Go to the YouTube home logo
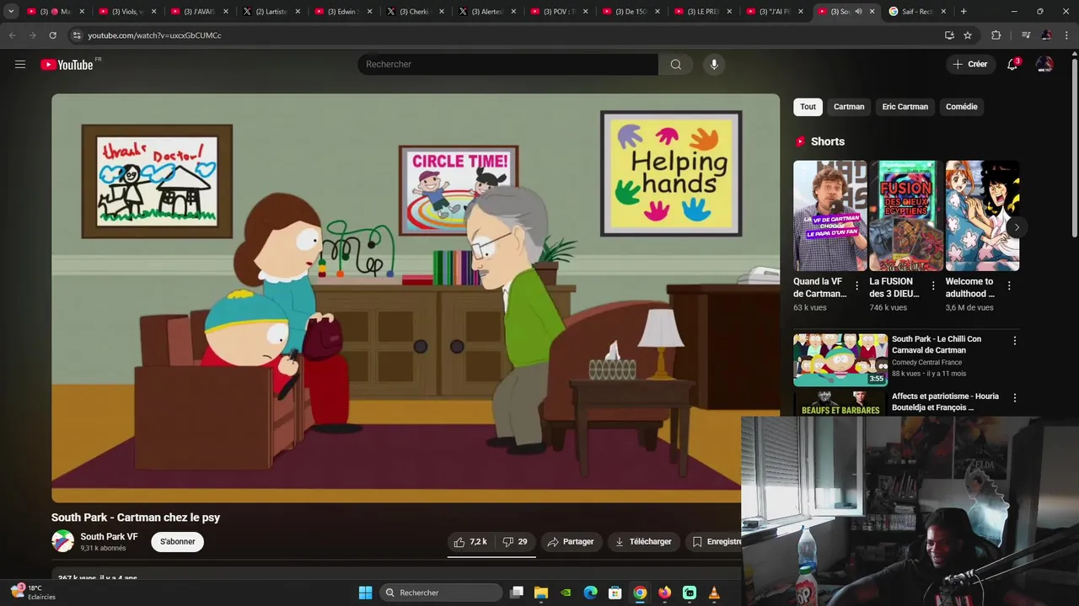The height and width of the screenshot is (606, 1079). click(67, 65)
